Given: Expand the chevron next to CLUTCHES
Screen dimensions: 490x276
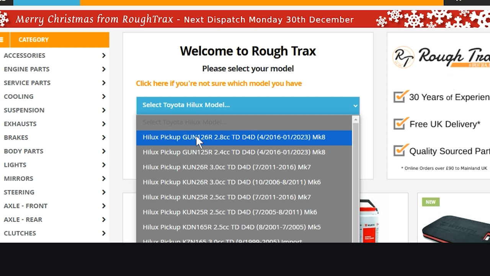Looking at the screenshot, I should (x=104, y=233).
